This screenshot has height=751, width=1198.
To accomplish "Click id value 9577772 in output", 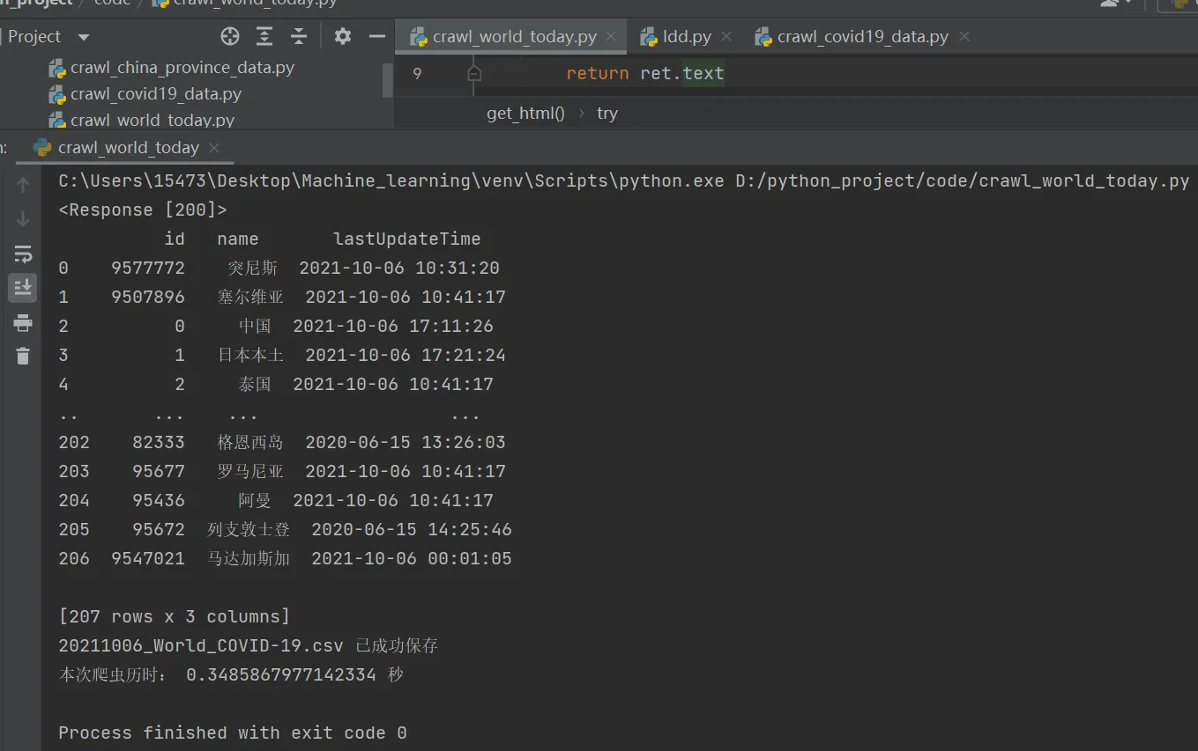I will click(x=148, y=269).
